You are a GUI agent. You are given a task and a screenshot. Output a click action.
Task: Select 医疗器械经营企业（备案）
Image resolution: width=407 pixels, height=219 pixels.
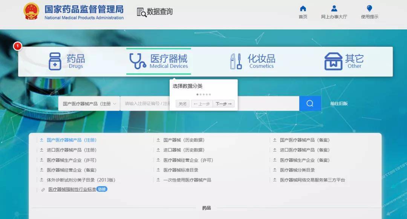71,170
